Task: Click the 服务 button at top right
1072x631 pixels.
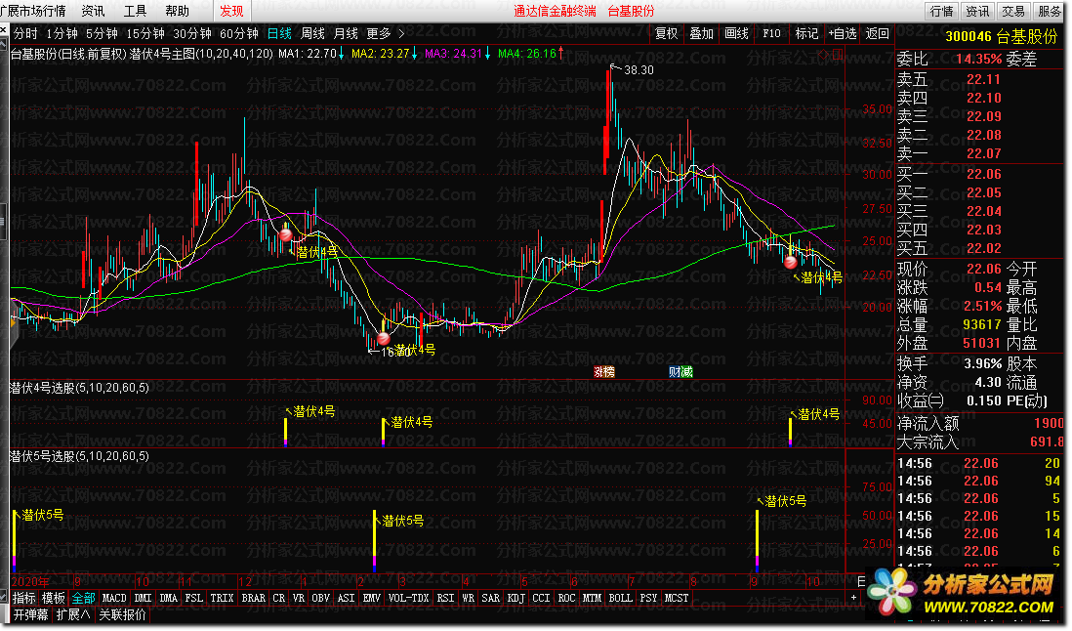Action: [1050, 11]
